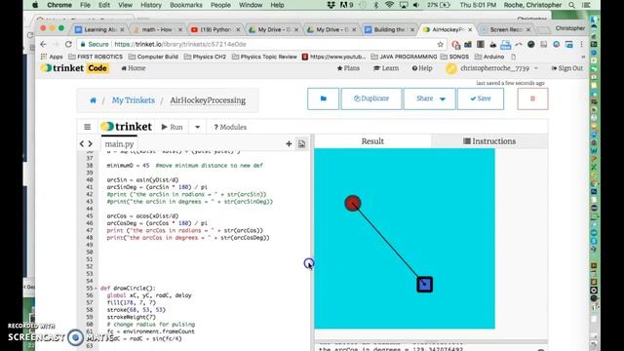Switch to (19) Python YouTube tab

tap(214, 30)
